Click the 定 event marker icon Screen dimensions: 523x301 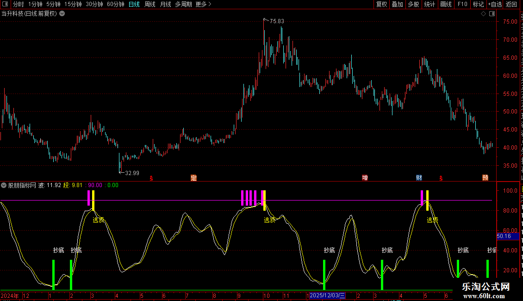point(194,178)
